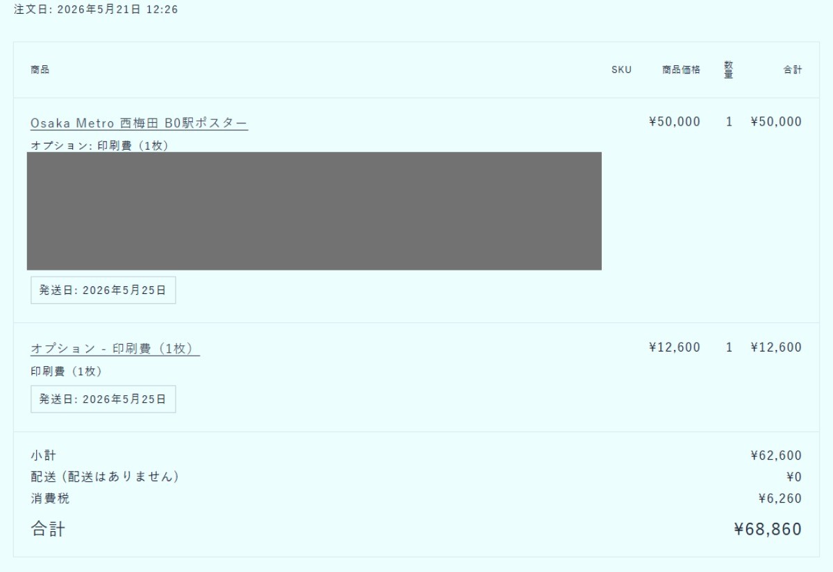Click the quantity 1 in the 印刷費 option row

coord(729,347)
